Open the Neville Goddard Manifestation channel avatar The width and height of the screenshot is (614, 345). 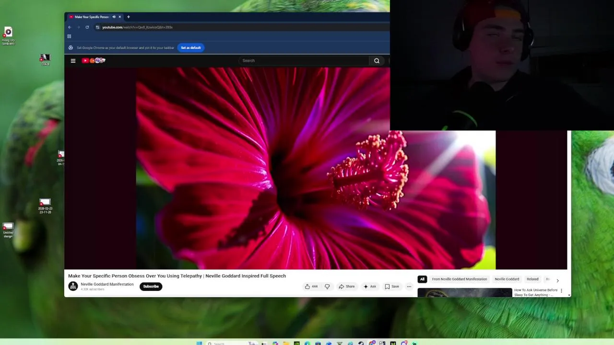[73, 287]
